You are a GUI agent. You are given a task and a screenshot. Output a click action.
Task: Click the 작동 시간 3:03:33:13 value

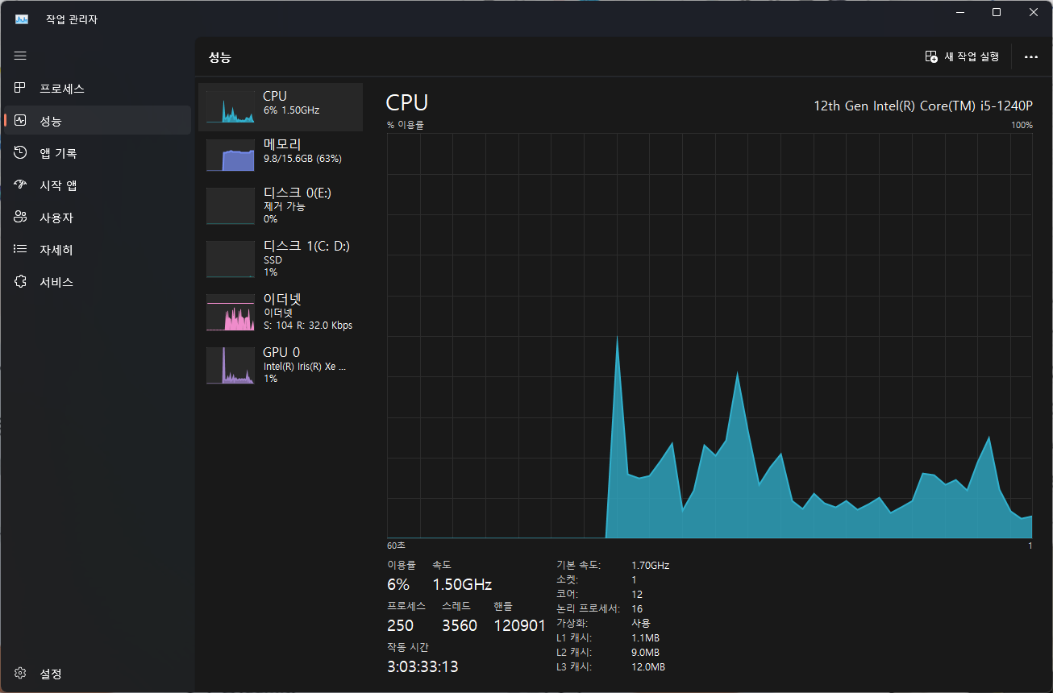pyautogui.click(x=422, y=666)
